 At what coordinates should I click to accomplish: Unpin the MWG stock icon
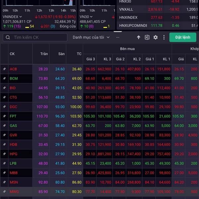[4, 191]
